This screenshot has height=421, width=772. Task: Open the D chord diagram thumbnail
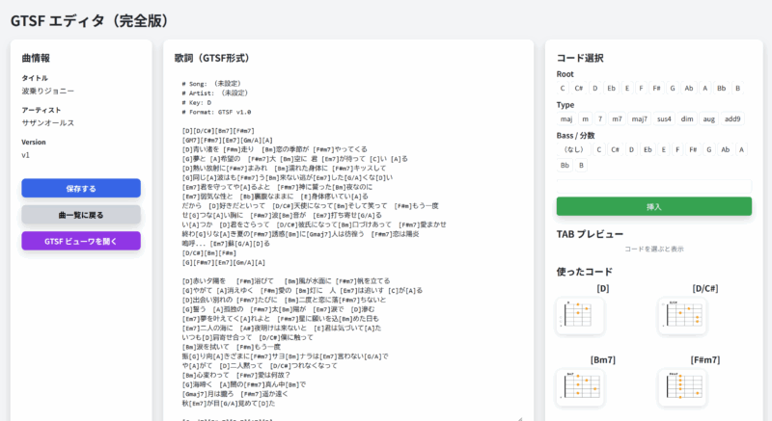(580, 316)
